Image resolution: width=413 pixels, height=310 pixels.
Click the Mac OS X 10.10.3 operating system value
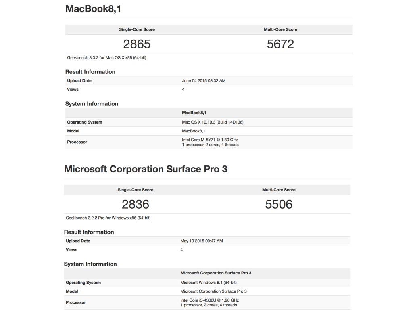[213, 122]
